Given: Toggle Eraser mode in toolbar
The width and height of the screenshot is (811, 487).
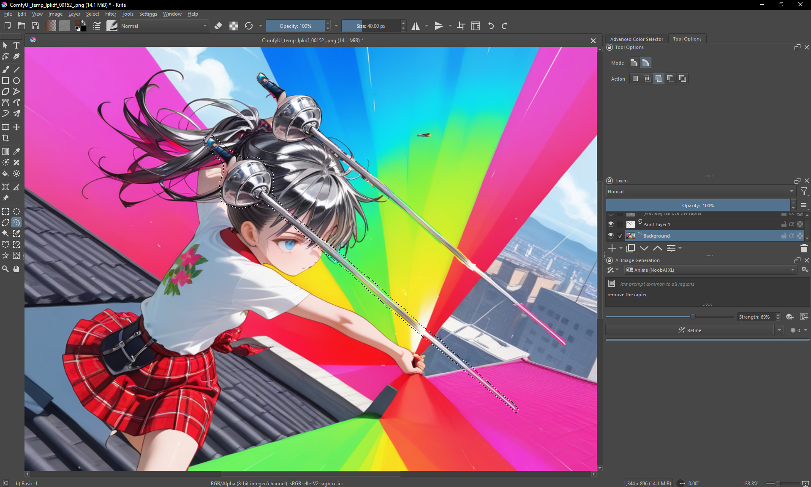Looking at the screenshot, I should [218, 26].
